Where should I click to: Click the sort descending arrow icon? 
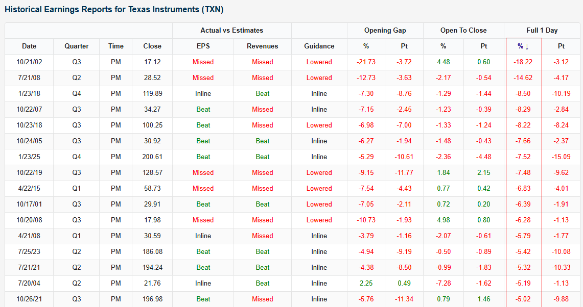(x=527, y=47)
